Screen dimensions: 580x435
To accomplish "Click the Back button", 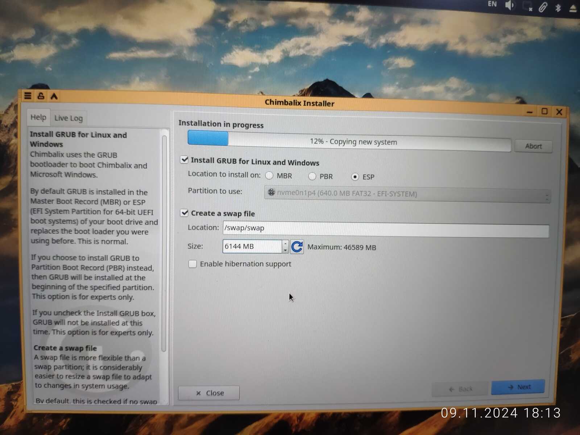I will pos(460,389).
